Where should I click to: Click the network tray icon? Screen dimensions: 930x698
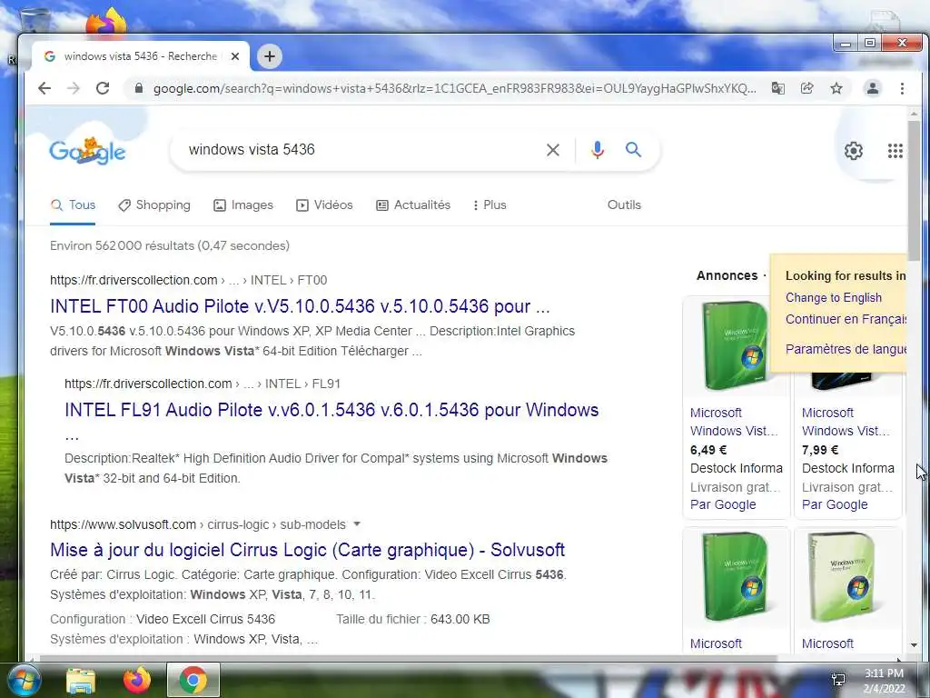click(838, 680)
